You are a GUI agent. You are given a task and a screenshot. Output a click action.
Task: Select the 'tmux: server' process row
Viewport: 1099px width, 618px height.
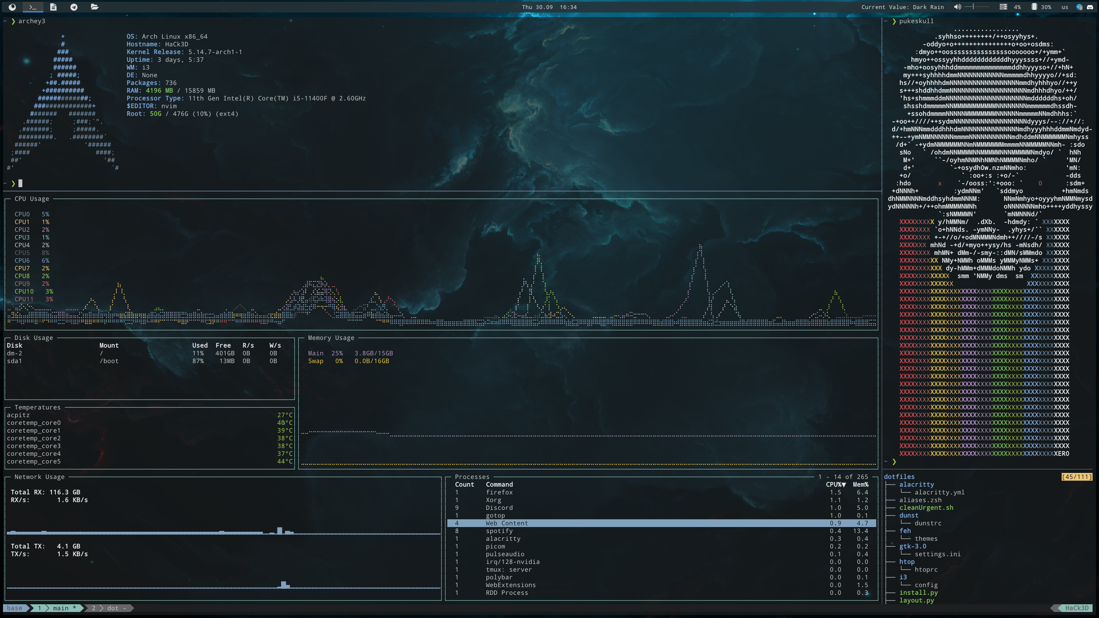pyautogui.click(x=662, y=570)
